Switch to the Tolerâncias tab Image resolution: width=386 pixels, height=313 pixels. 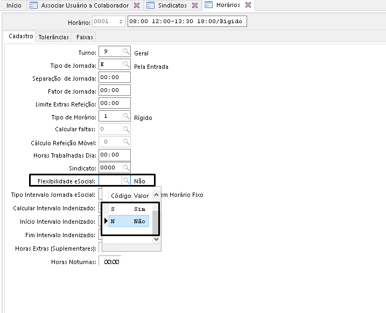coord(54,37)
